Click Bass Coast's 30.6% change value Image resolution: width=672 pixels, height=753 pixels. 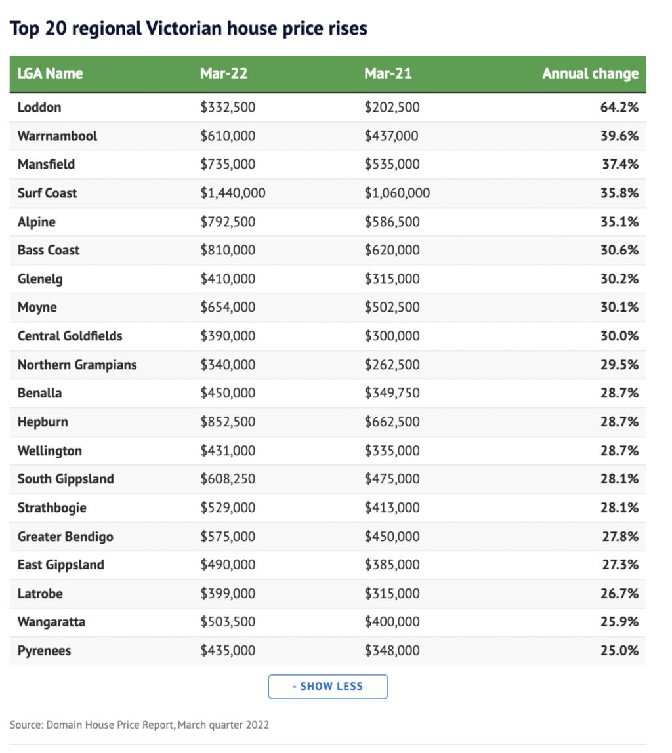click(619, 250)
